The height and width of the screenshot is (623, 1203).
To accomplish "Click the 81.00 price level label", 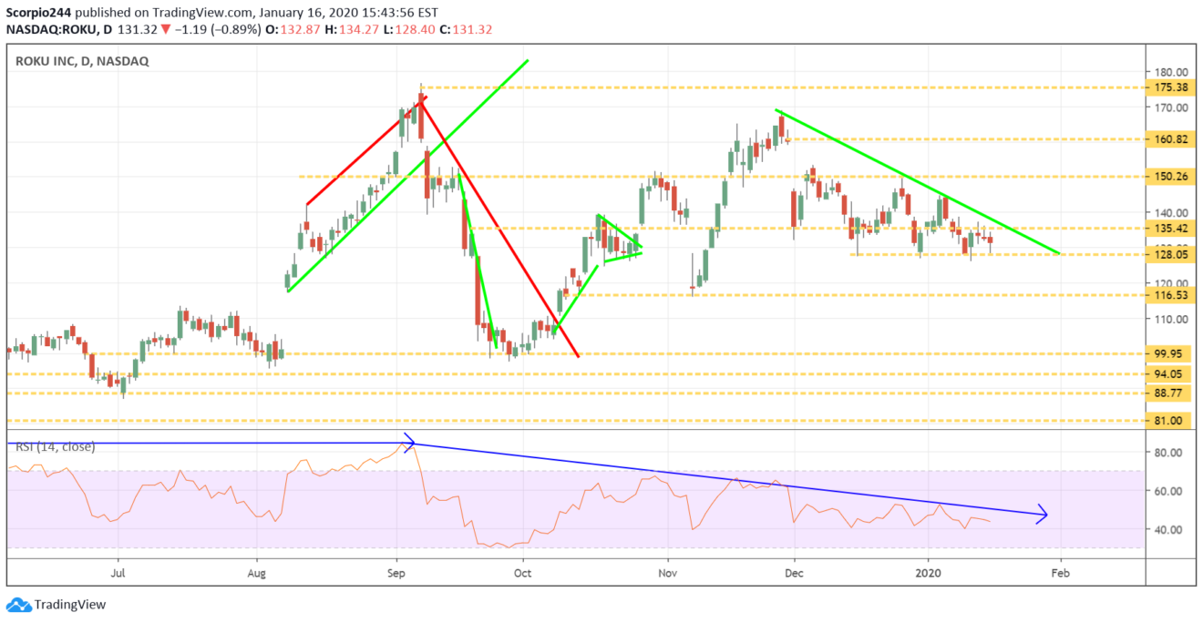I will [1169, 421].
